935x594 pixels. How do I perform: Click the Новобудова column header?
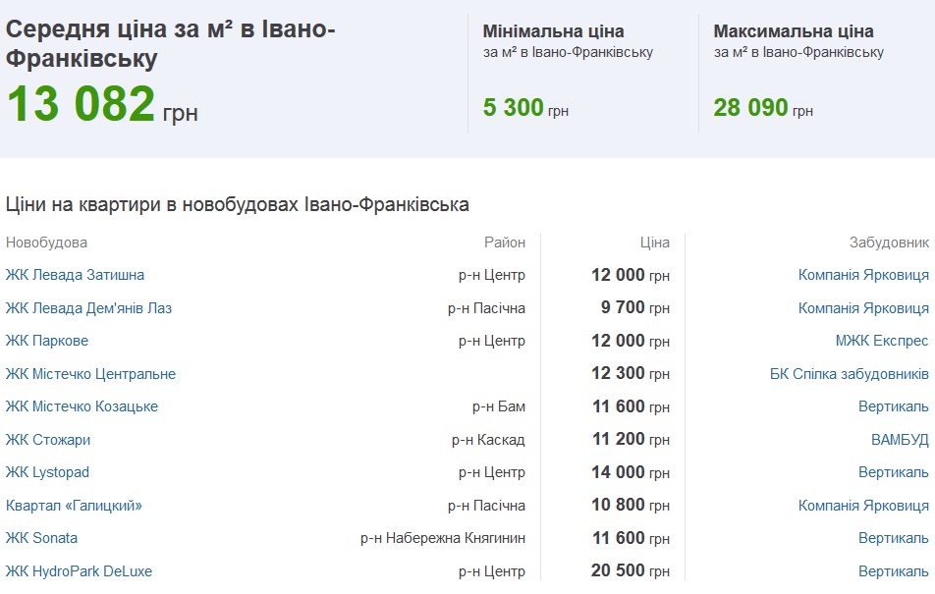pos(46,243)
